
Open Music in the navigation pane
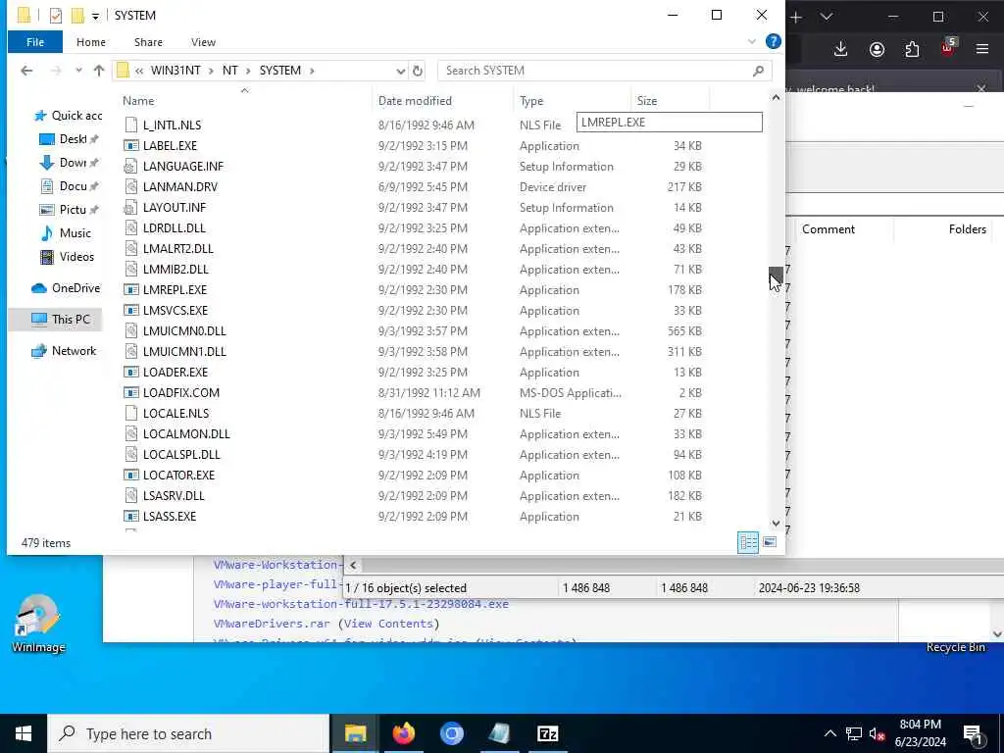click(x=66, y=233)
